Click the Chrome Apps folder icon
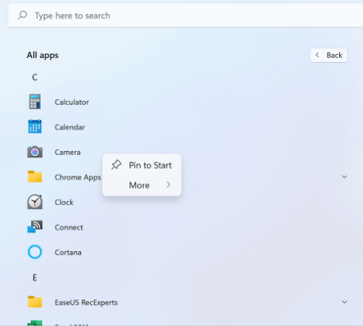 click(x=35, y=177)
